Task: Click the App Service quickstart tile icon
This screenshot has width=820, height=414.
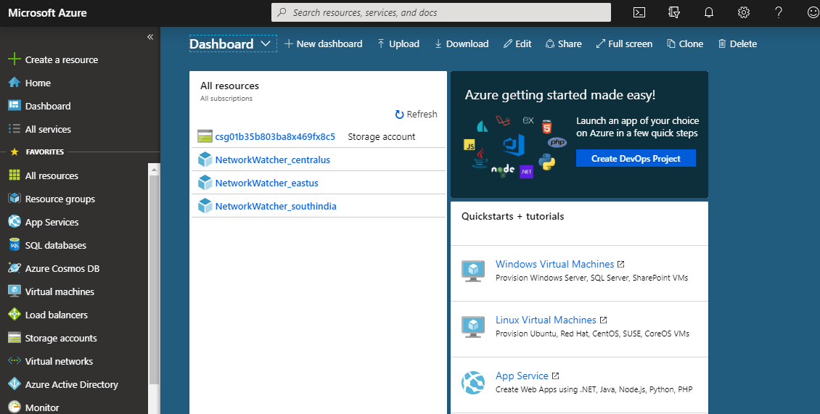Action: tap(473, 383)
